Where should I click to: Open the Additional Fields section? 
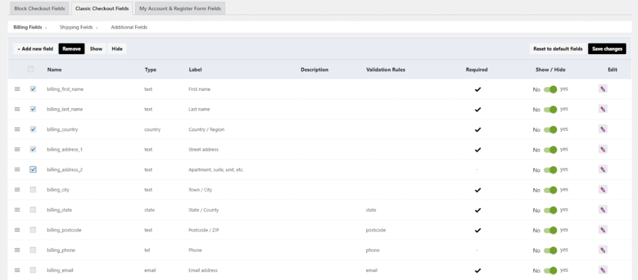tap(129, 27)
